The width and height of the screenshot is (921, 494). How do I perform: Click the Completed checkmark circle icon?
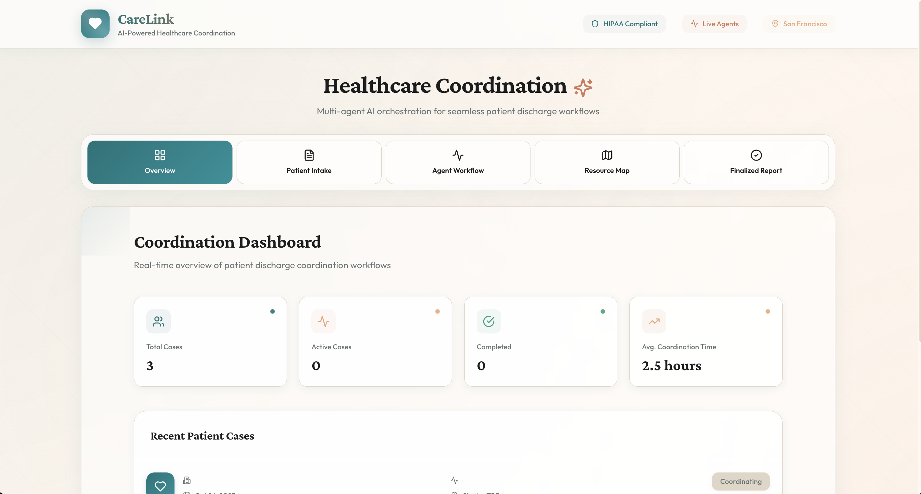[489, 321]
